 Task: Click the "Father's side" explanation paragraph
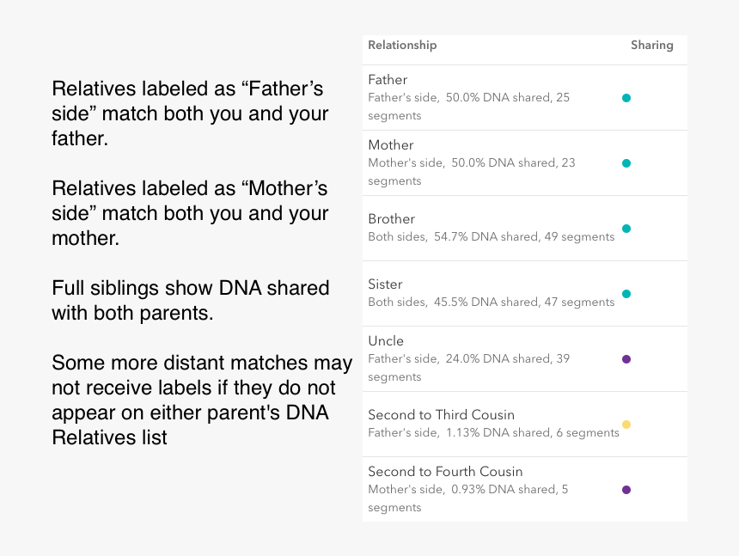(x=190, y=113)
